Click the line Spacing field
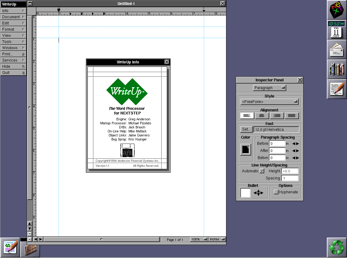347x258 pixels. (x=290, y=178)
